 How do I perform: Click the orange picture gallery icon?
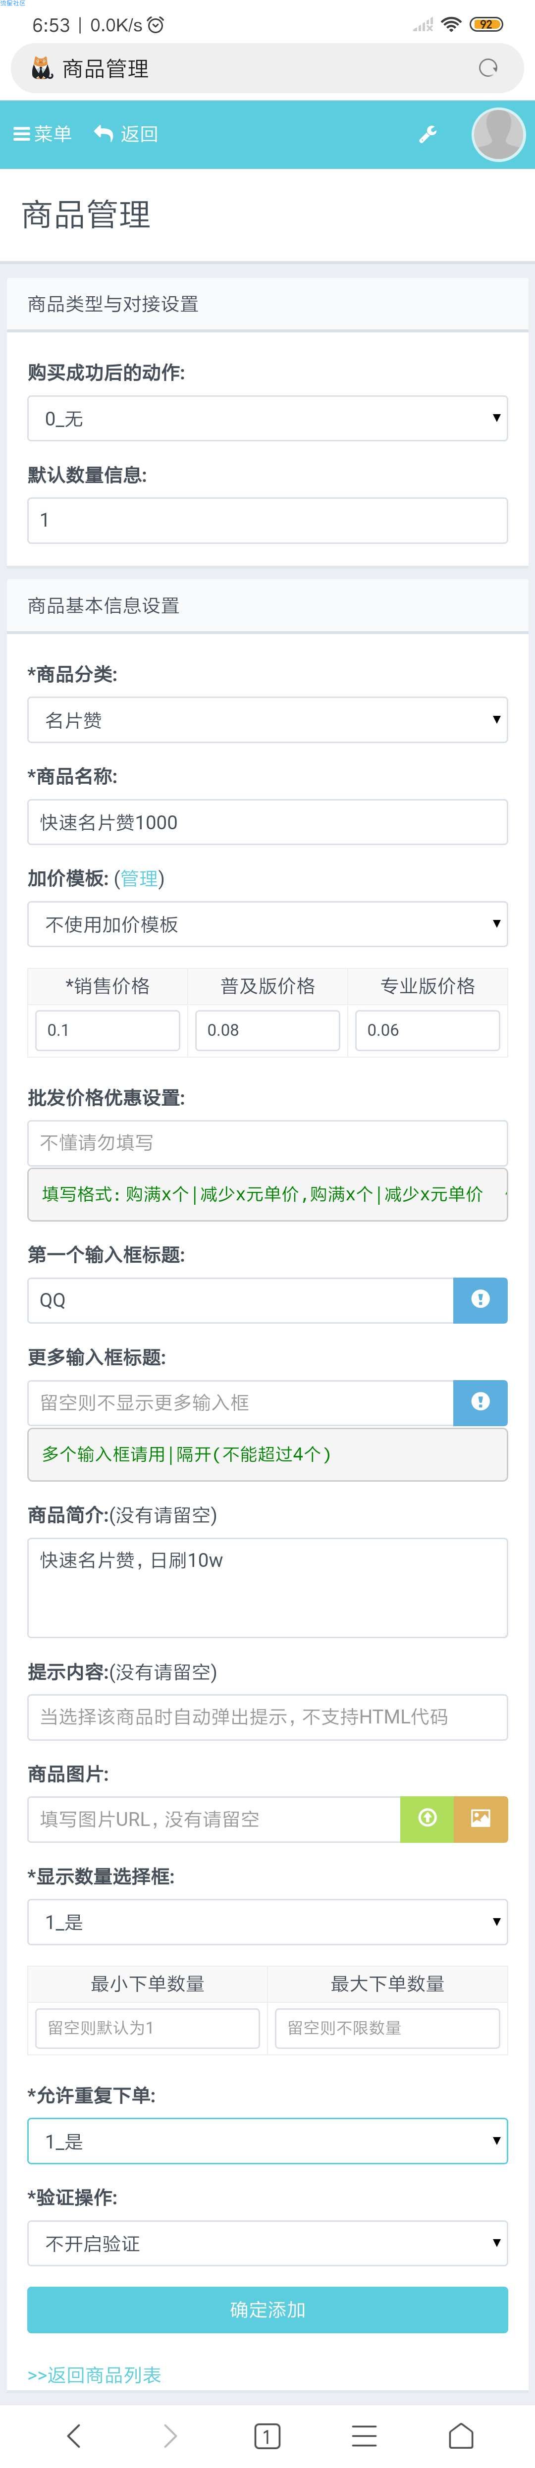[x=481, y=1820]
